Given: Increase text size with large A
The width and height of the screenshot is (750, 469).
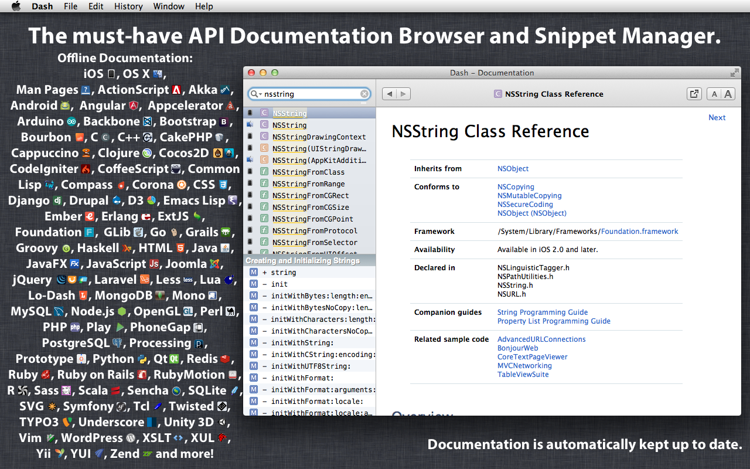Looking at the screenshot, I should (x=728, y=94).
